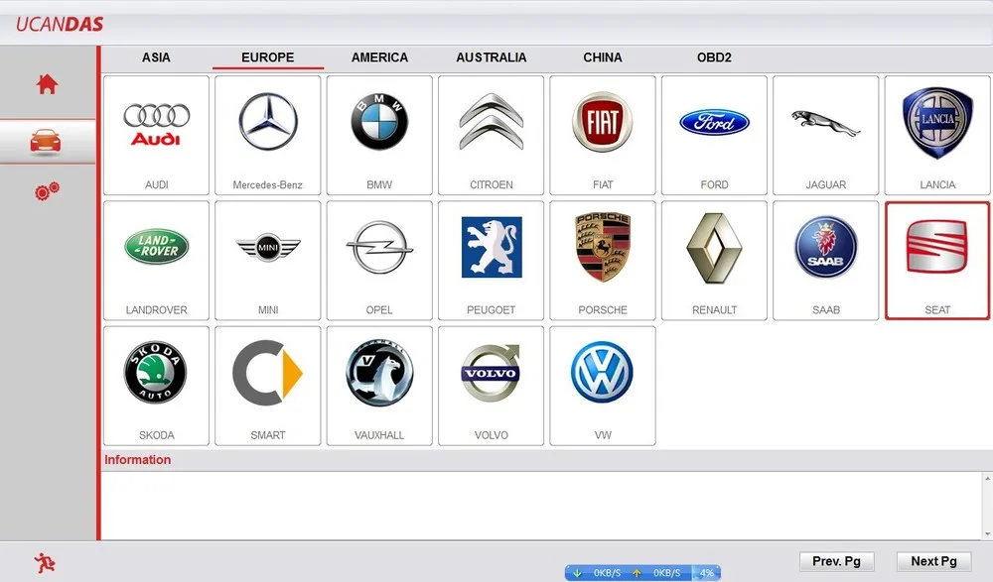This screenshot has width=993, height=582.
Task: Choose the Skoda brand tile
Action: tap(157, 386)
